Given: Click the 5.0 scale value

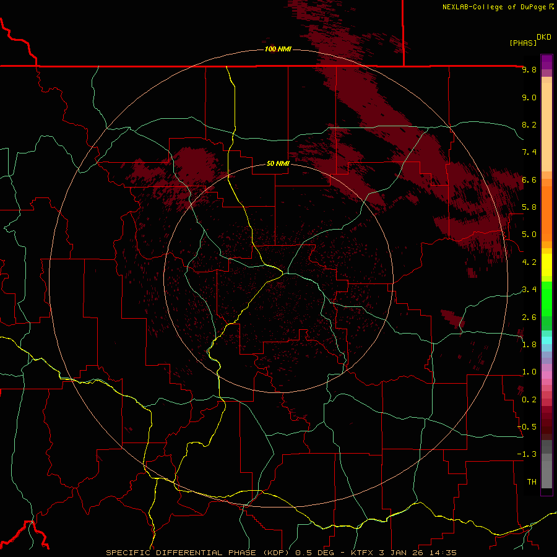Looking at the screenshot, I should [529, 235].
